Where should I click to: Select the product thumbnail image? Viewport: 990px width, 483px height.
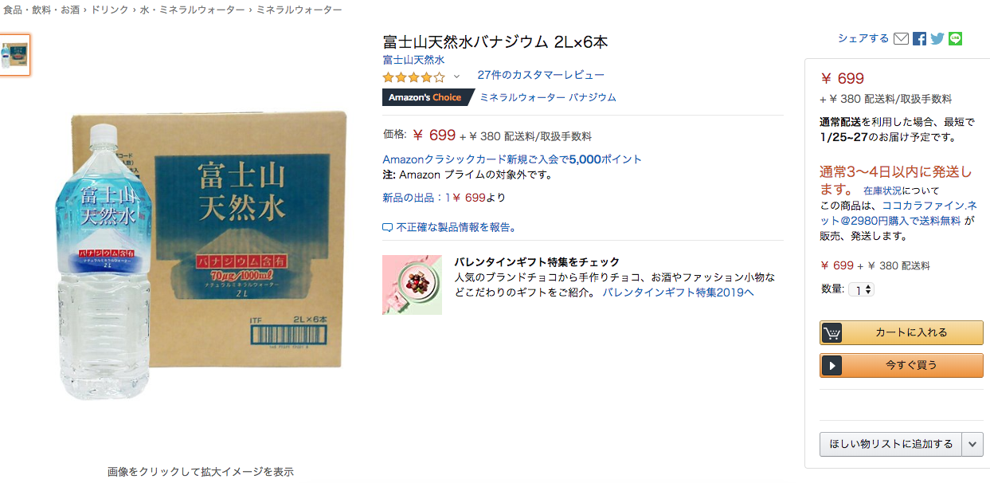point(15,55)
